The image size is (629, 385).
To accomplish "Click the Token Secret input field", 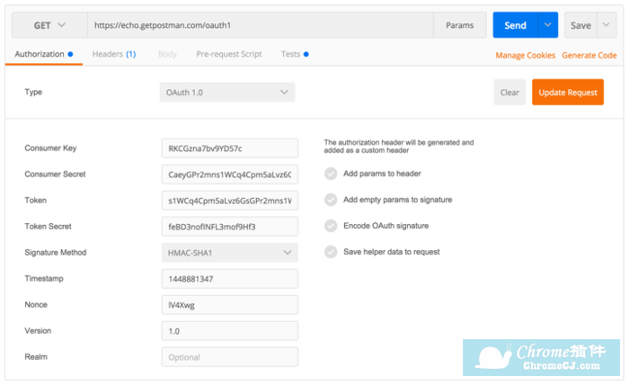I will [230, 227].
